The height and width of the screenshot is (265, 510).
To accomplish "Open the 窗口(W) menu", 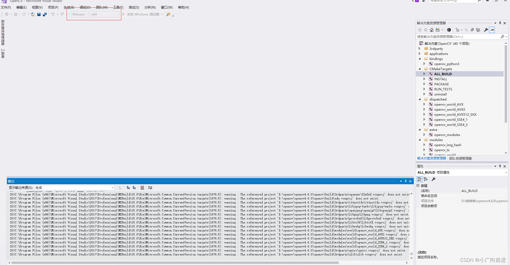I will pos(167,7).
